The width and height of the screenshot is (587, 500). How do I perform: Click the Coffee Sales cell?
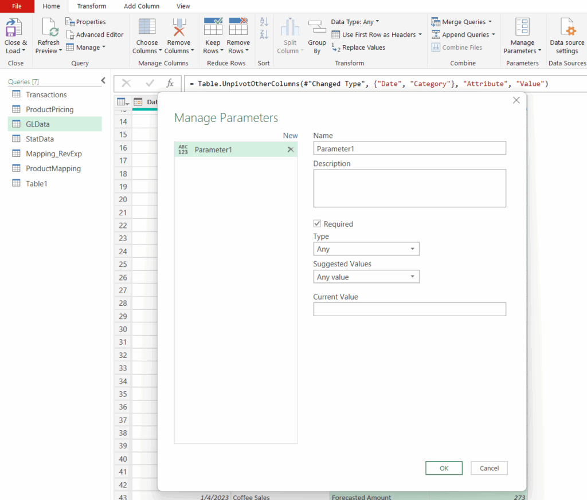click(x=280, y=497)
